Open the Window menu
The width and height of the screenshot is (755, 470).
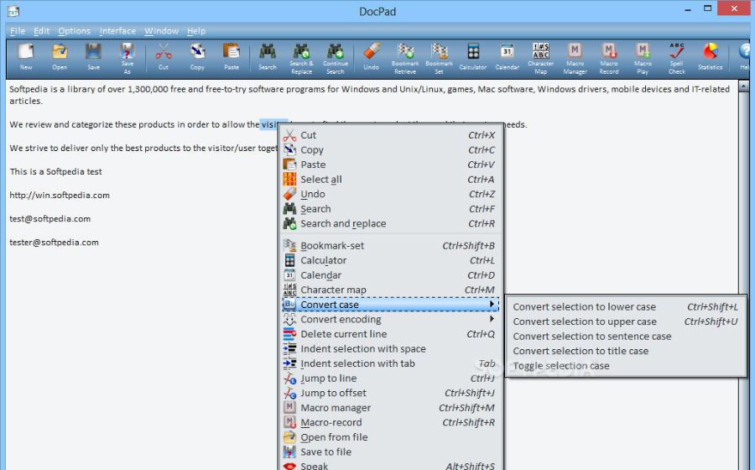pyautogui.click(x=161, y=31)
